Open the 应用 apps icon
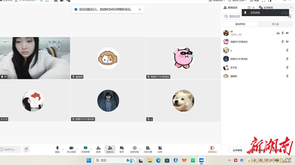This screenshot has height=165, width=295. pos(160,149)
